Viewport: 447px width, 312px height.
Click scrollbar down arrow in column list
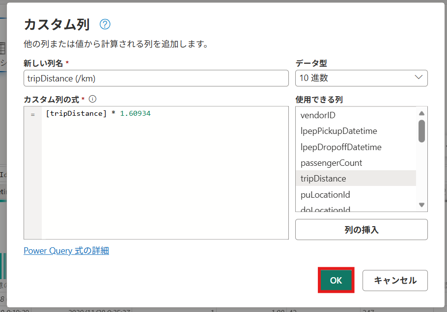click(421, 205)
